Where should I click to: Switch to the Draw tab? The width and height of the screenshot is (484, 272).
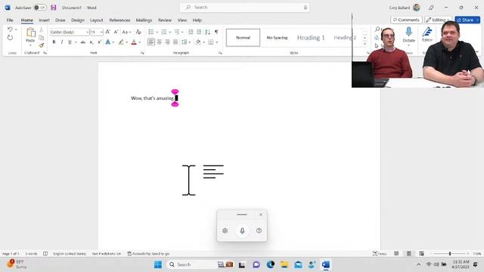click(60, 20)
